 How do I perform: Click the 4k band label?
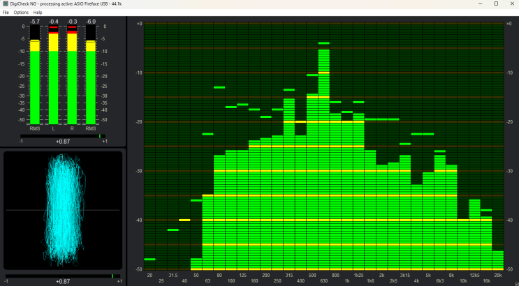point(416,281)
